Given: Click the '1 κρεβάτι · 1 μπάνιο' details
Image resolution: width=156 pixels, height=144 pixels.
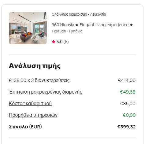Looking at the screenshot, I should 67,31.
